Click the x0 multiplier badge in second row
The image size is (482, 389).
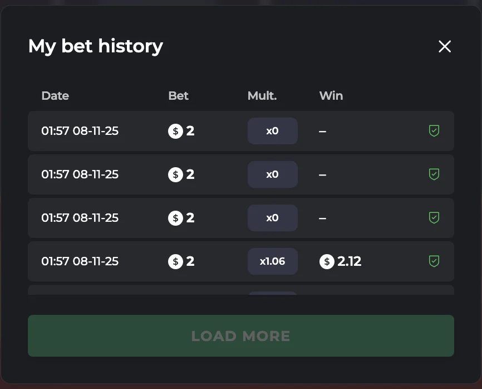272,174
